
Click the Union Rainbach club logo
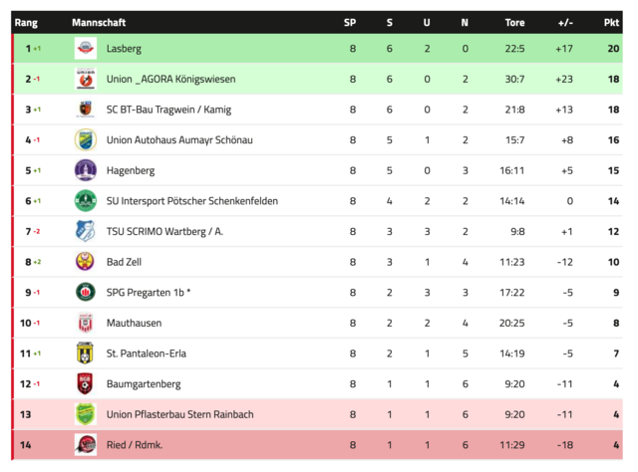(x=86, y=414)
